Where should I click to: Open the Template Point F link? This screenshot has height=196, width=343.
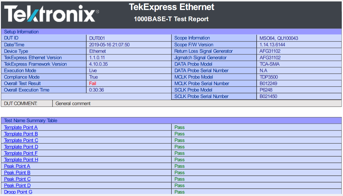pyautogui.click(x=21, y=153)
